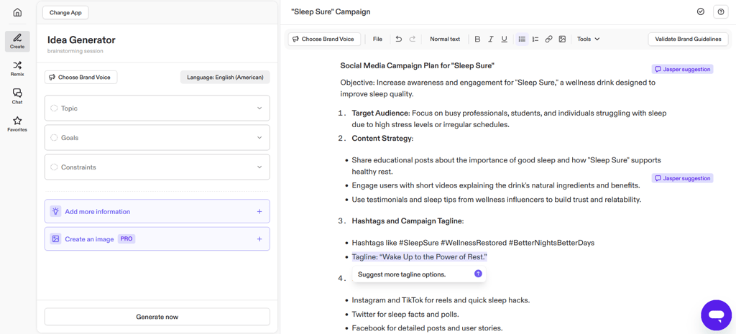Open the Jasper suggestion beside short videos bullet

[x=683, y=178]
